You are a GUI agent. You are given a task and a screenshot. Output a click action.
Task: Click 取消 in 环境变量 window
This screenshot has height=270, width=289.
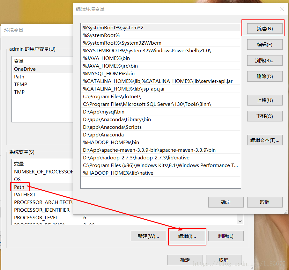[224, 260]
